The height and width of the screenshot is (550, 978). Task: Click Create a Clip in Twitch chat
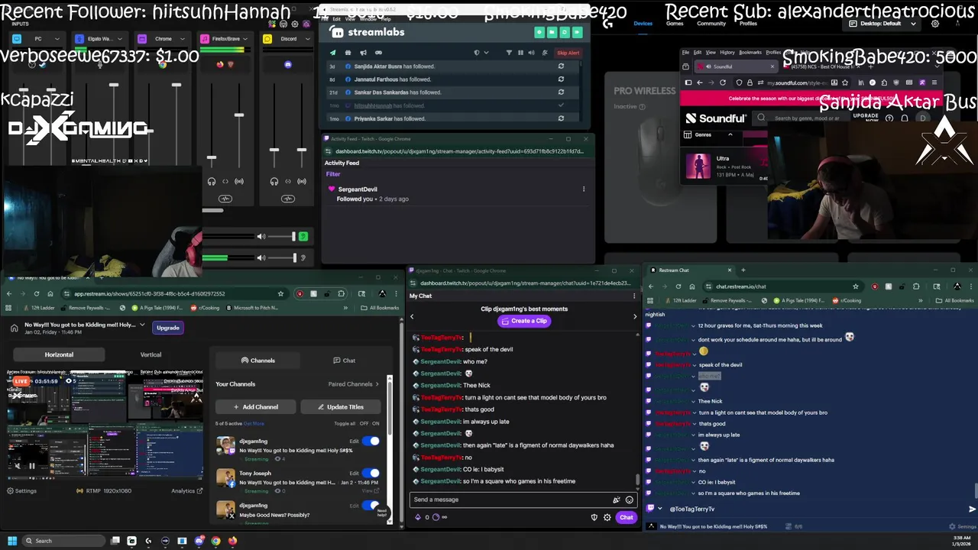point(523,321)
